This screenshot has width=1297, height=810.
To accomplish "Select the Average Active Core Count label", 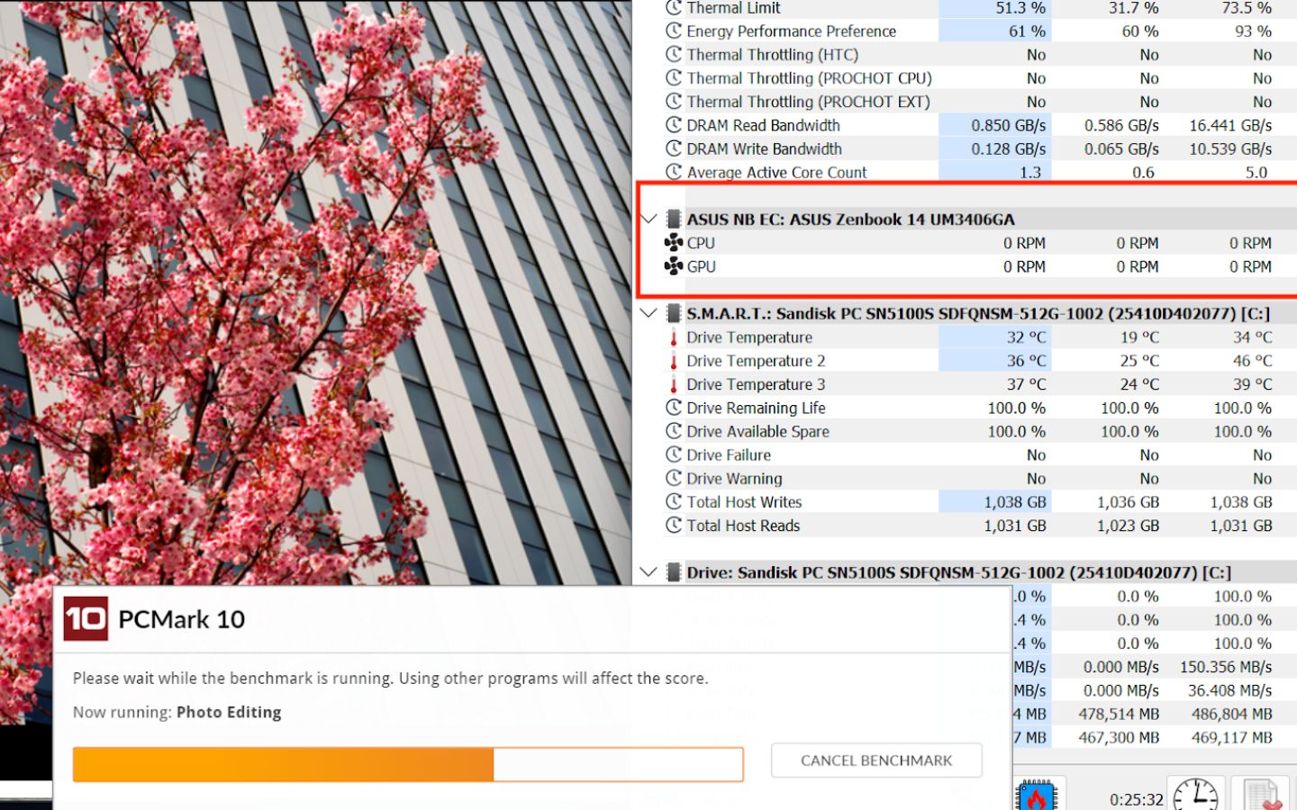I will click(x=776, y=172).
